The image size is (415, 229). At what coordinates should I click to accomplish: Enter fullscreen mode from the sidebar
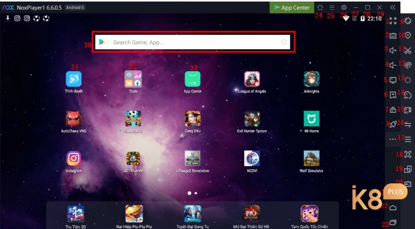393,21
